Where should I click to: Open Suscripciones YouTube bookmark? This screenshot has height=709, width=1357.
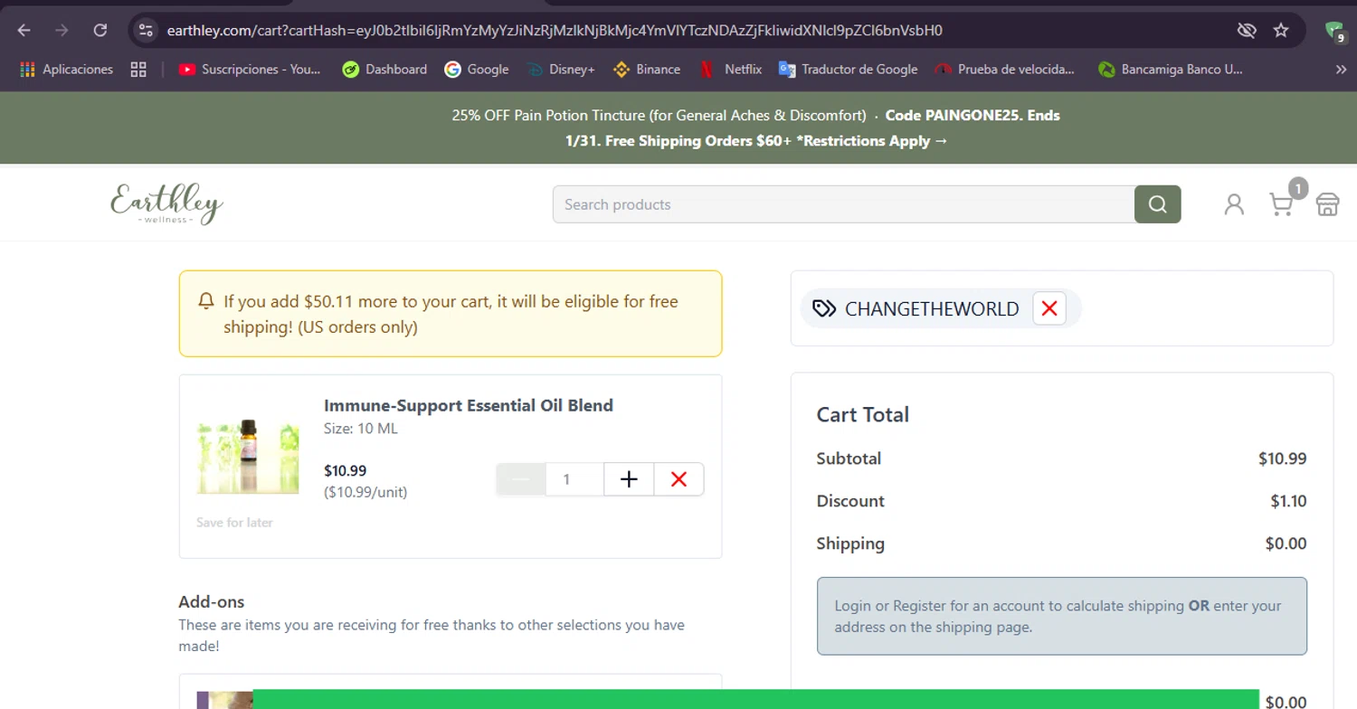pos(250,70)
